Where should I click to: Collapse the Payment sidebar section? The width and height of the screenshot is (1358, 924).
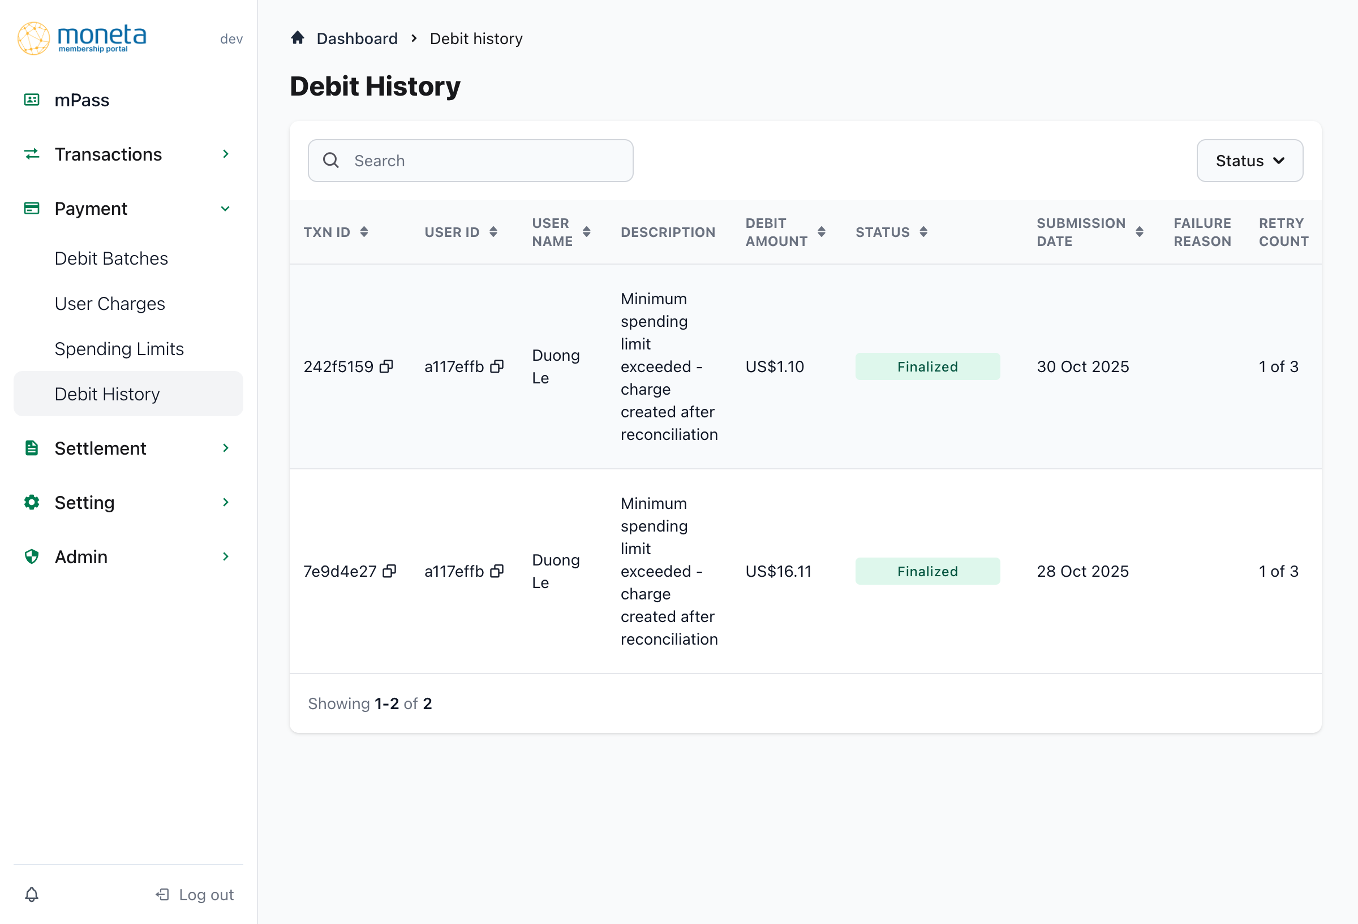tap(226, 208)
